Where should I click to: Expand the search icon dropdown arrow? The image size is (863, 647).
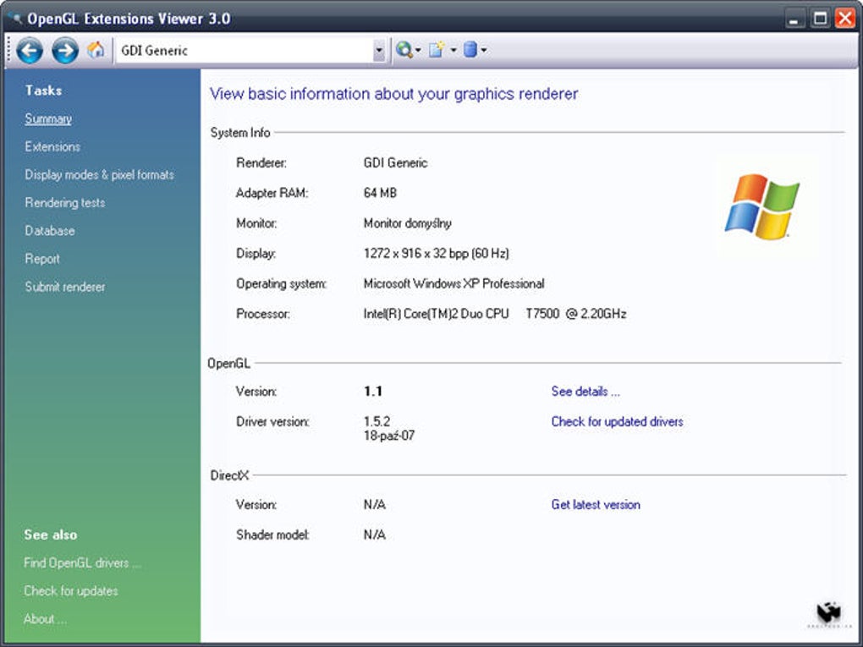418,50
